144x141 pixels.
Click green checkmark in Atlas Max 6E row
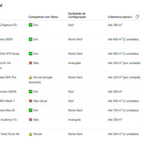point(30,110)
